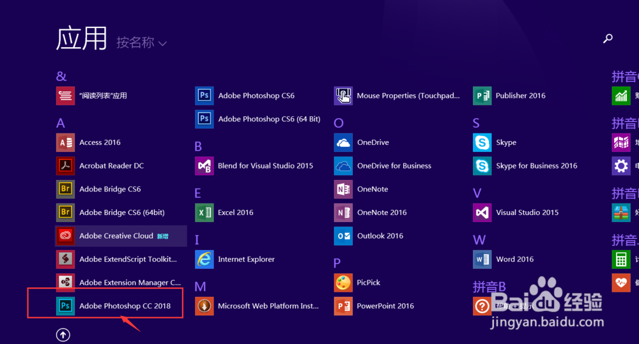Click the Skype icon
Image resolution: width=639 pixels, height=344 pixels.
click(482, 142)
